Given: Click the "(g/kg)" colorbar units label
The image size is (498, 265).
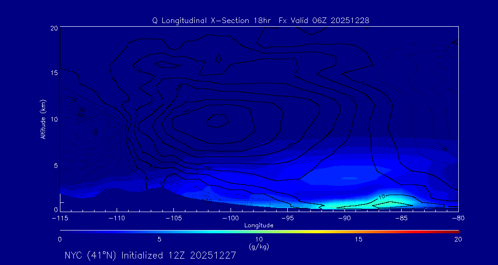Looking at the screenshot, I should pos(259,247).
